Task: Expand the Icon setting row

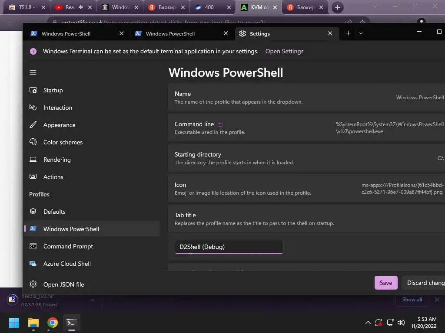Action: 306,188
